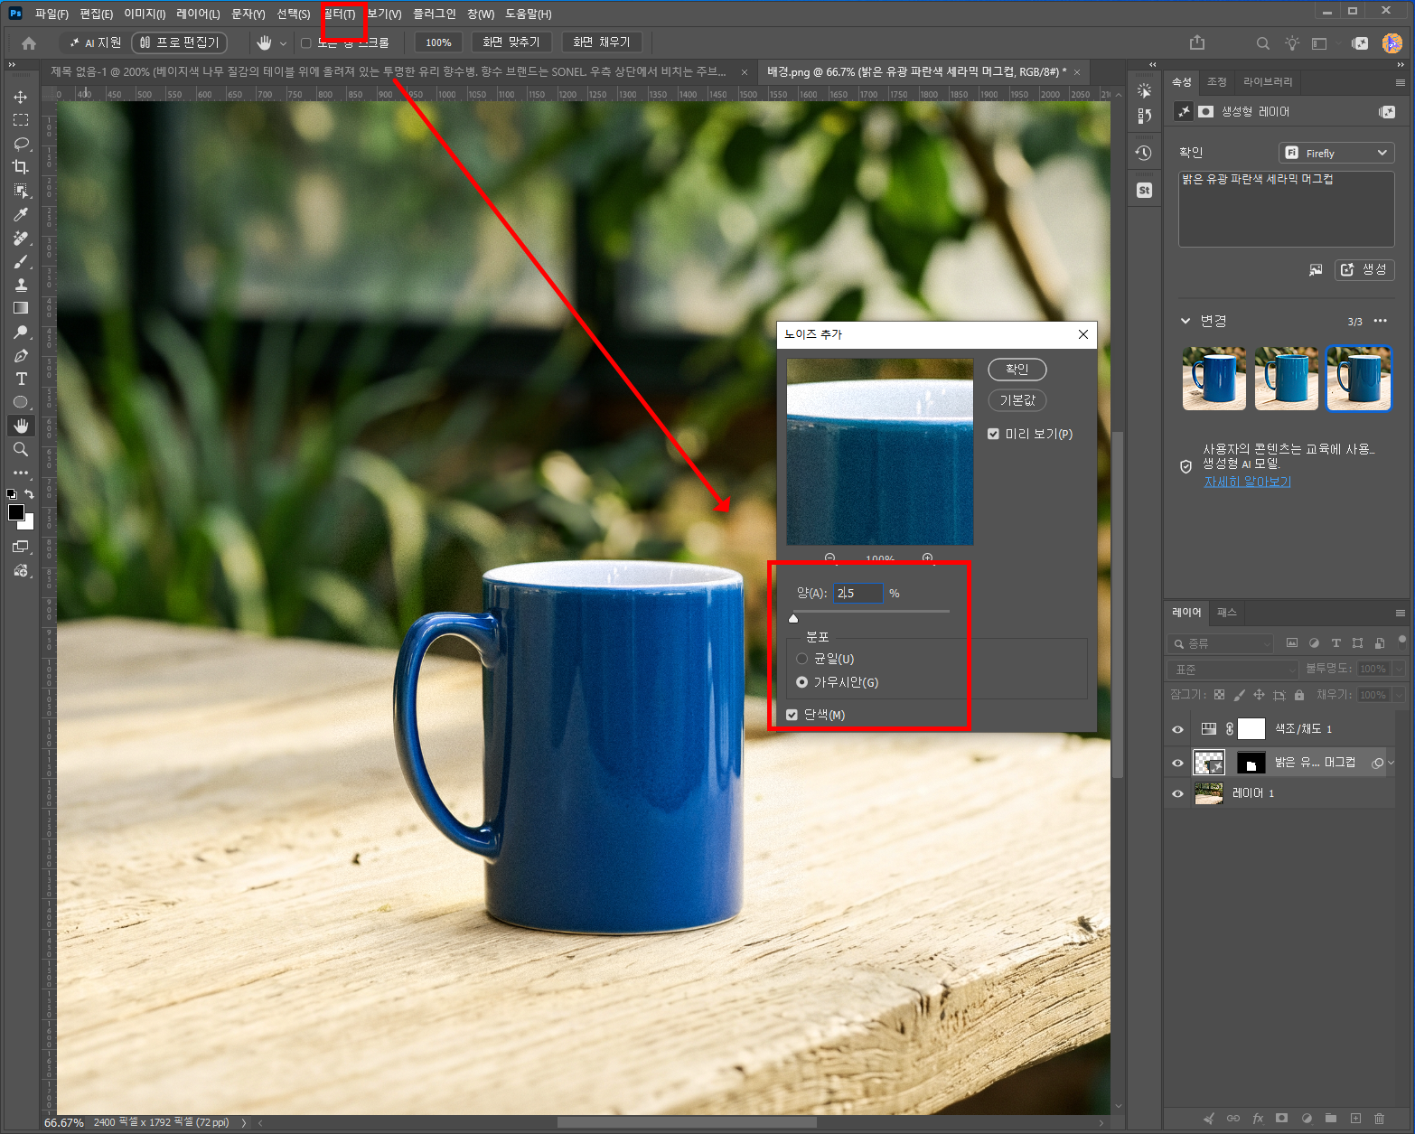Open the opacity value dropdown arrow

pyautogui.click(x=1399, y=669)
